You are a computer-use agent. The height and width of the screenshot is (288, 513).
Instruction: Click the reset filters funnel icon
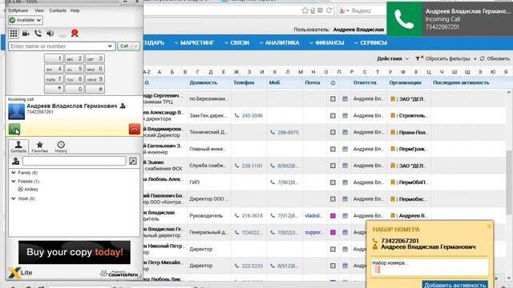click(419, 58)
